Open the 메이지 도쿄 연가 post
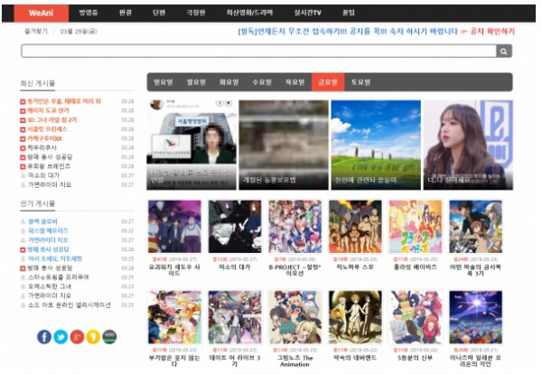The image size is (542, 375). 48,111
